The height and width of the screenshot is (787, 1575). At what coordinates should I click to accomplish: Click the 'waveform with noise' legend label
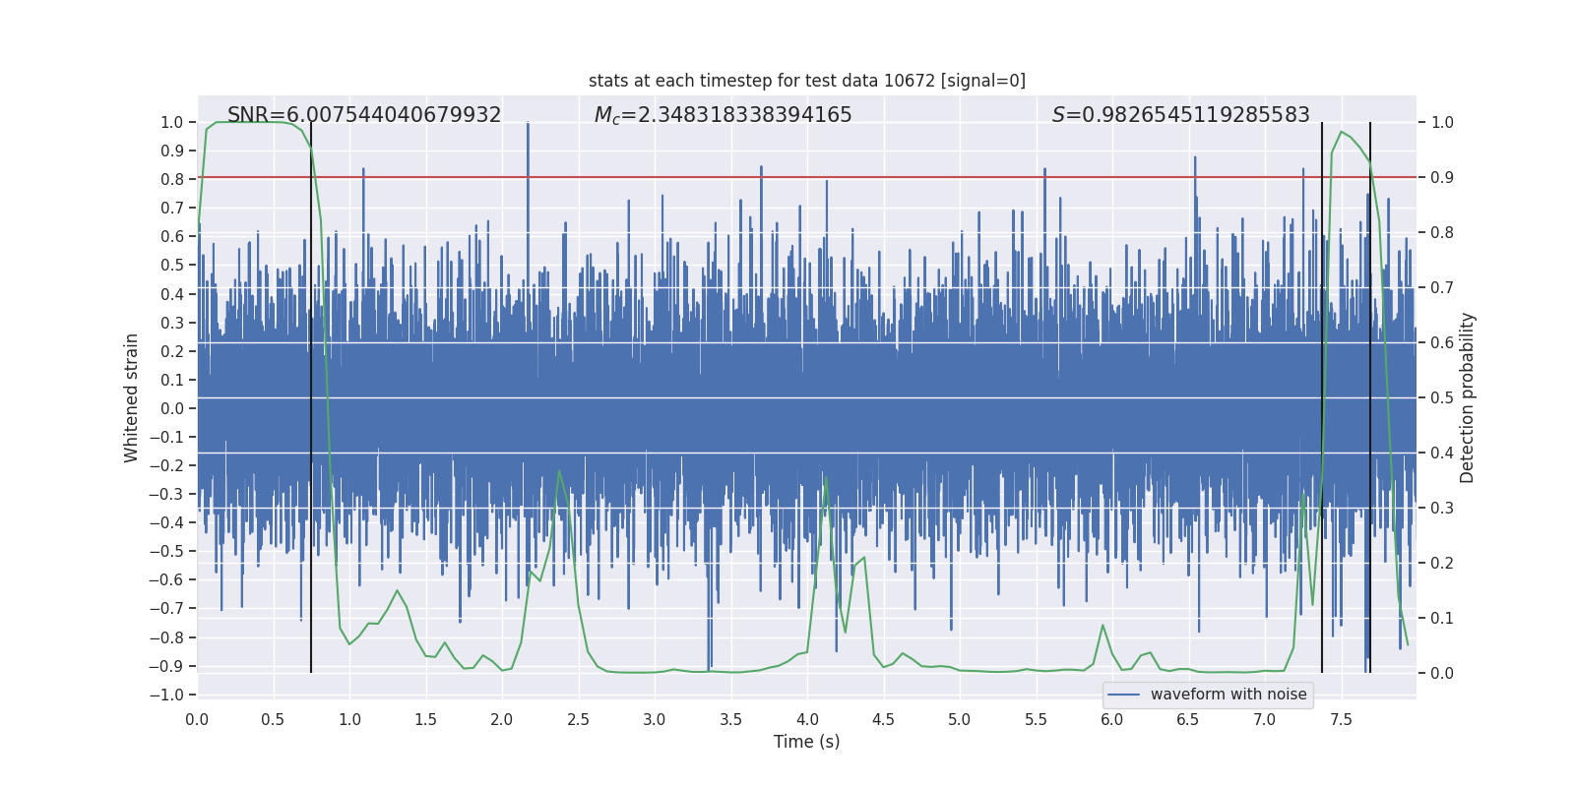1228,695
